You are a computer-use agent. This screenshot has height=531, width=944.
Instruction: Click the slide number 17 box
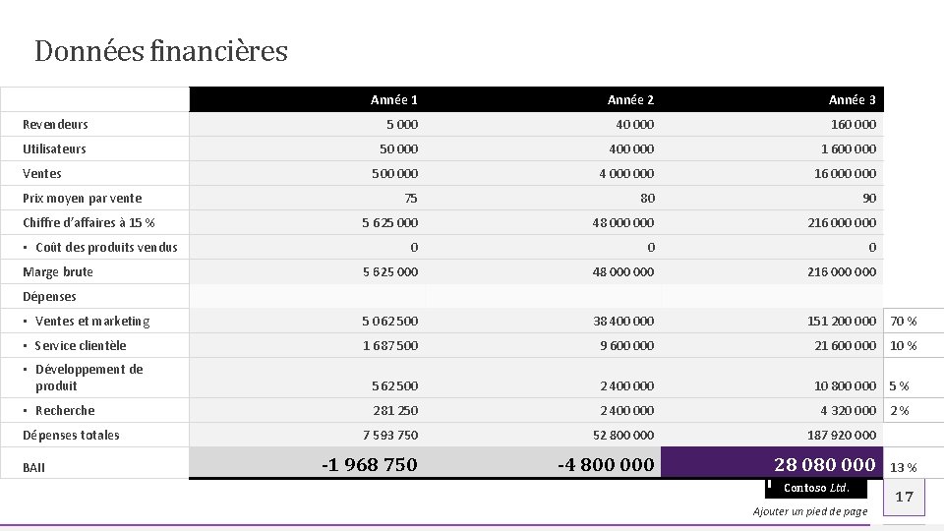(x=905, y=498)
